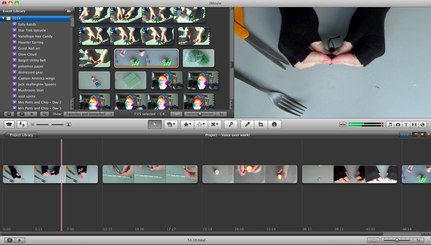Open the Inspector info button

click(x=274, y=124)
